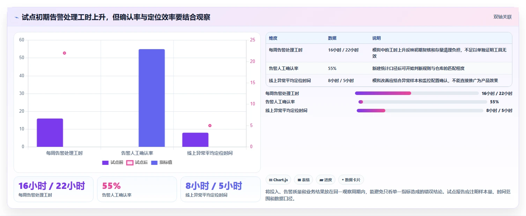
Task: Click the lightning icon beside the title
Action: click(x=16, y=17)
